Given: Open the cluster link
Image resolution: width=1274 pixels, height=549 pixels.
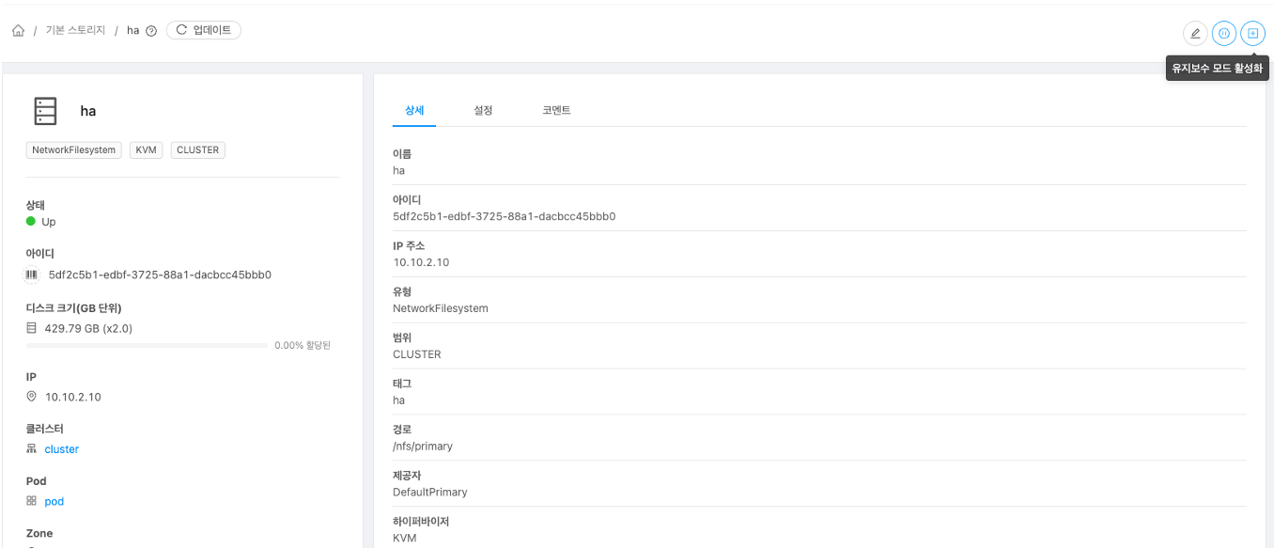Looking at the screenshot, I should [x=62, y=449].
